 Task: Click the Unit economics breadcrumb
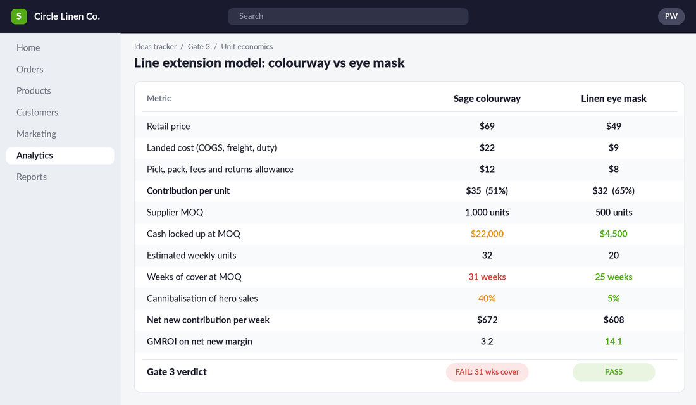click(x=247, y=47)
